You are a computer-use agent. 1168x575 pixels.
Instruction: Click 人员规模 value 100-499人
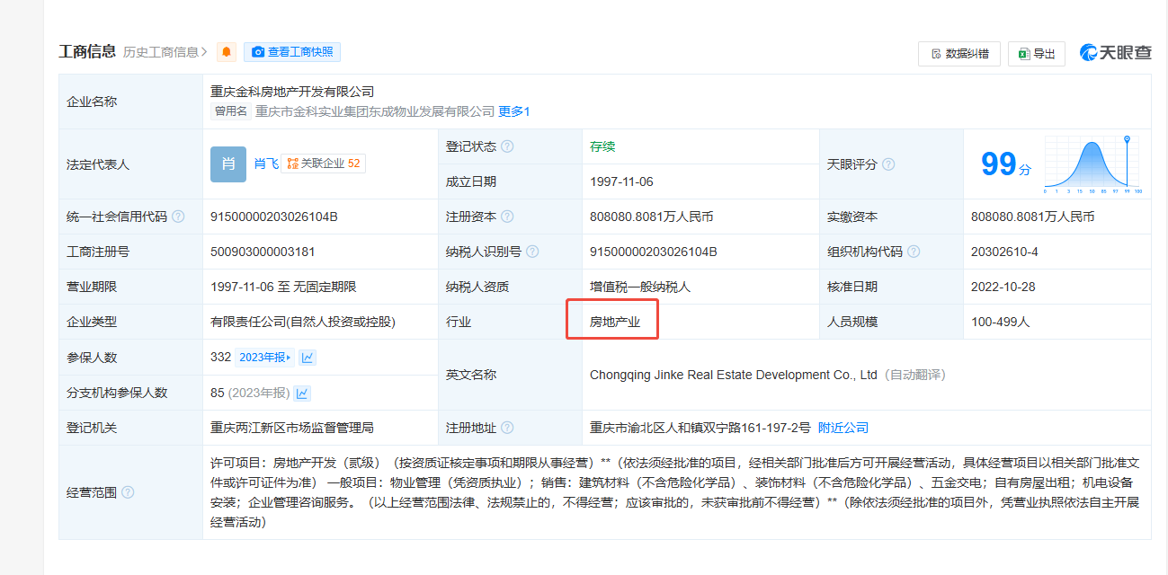point(1001,322)
